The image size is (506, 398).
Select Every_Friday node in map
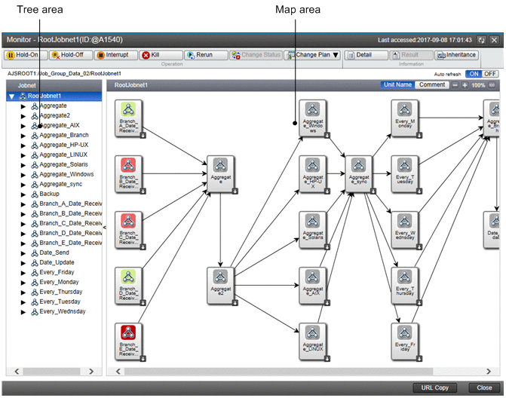pyautogui.click(x=405, y=341)
